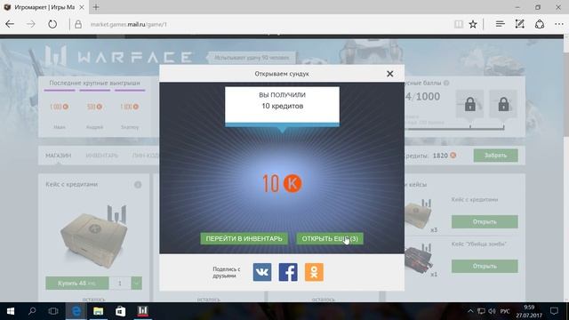Click ОТКРЫТЬ ЕЩЕ (3) button
The image size is (569, 320).
tap(330, 238)
